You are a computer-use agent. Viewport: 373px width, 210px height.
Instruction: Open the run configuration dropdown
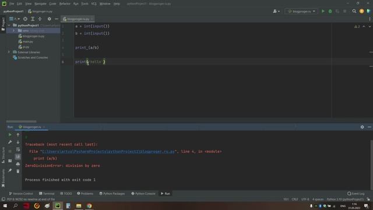pyautogui.click(x=301, y=11)
